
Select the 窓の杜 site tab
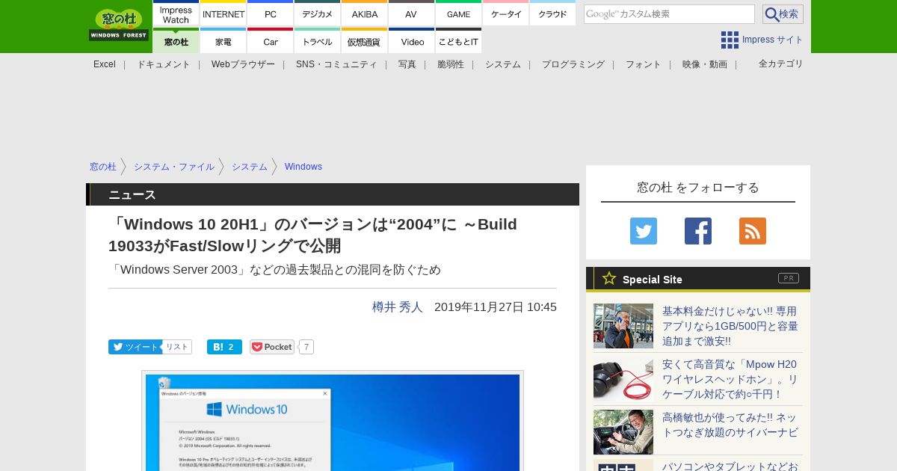pos(176,41)
